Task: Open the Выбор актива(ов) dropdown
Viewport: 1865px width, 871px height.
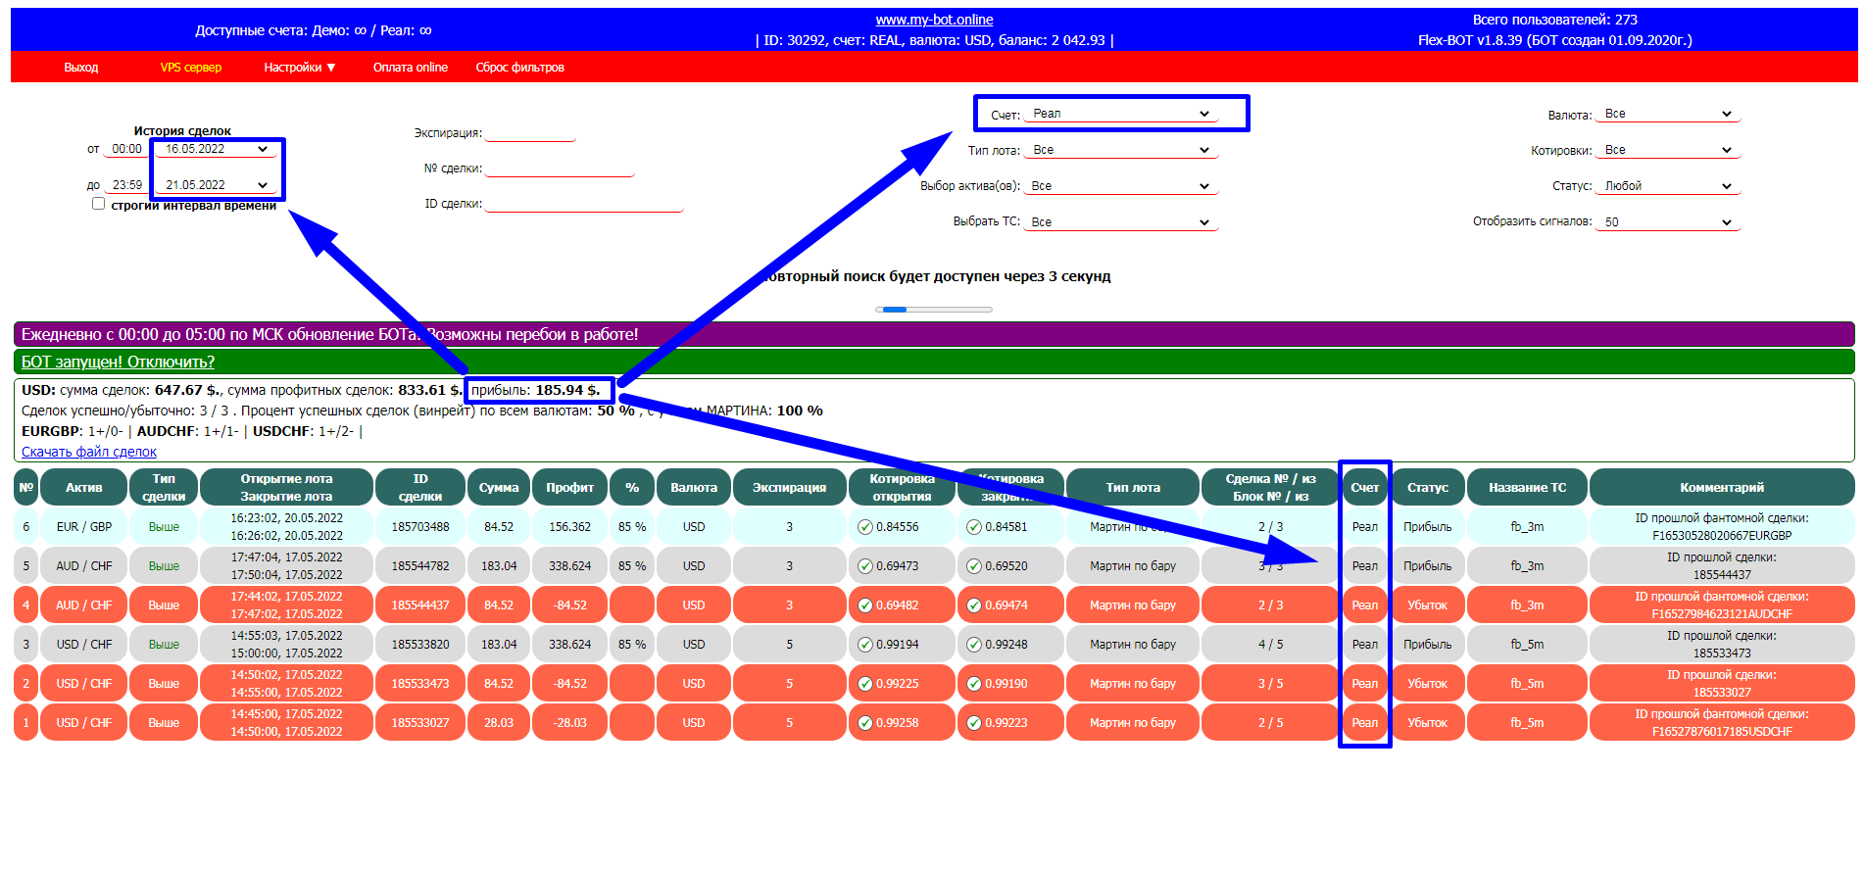Action: tap(1120, 186)
